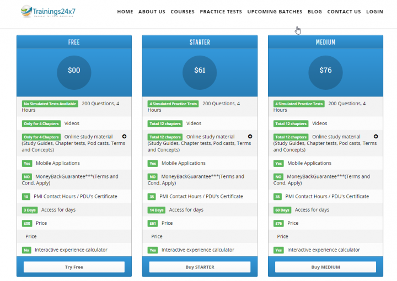View UPCOMING BATCHES page
The height and width of the screenshot is (281, 397).
coord(275,12)
